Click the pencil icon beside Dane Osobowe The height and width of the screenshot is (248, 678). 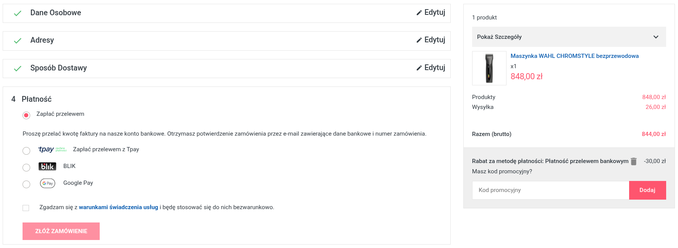[x=419, y=13]
